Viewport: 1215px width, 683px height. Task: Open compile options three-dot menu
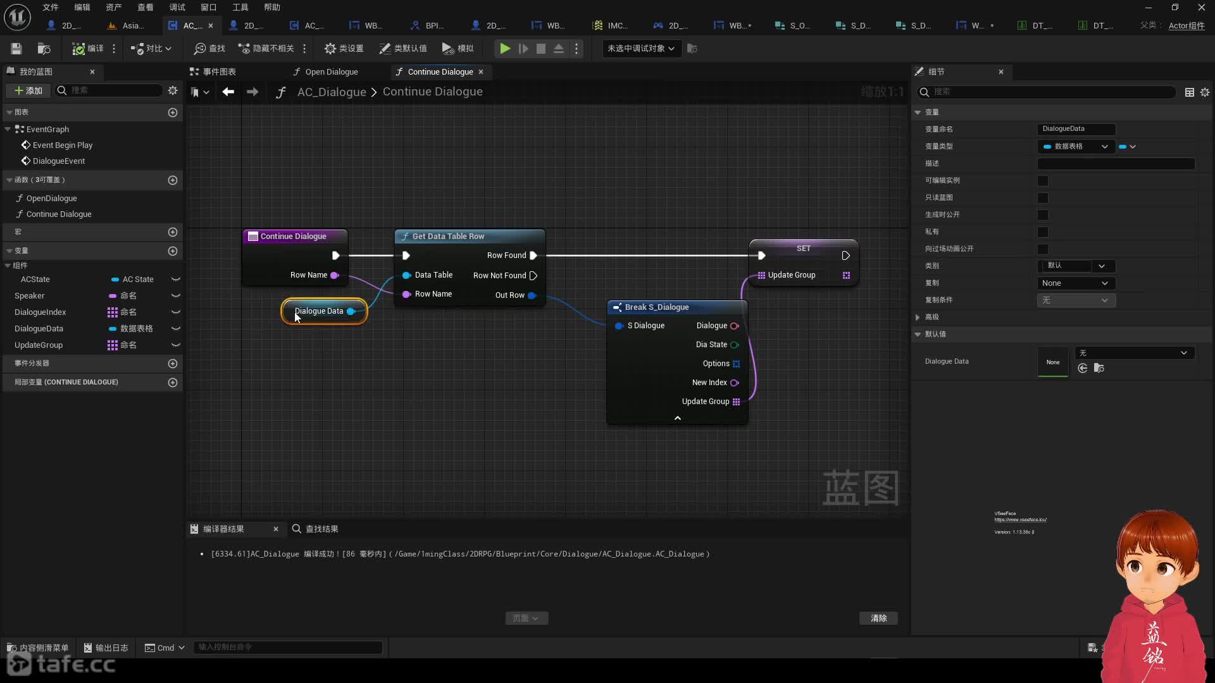[114, 49]
